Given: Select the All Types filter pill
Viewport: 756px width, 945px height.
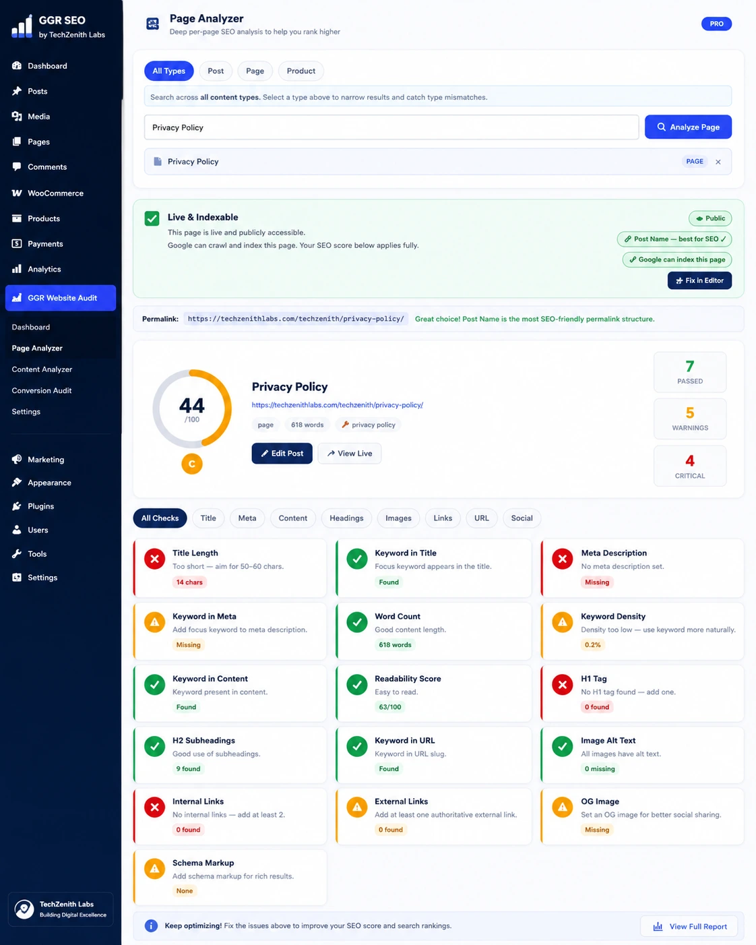Looking at the screenshot, I should click(x=169, y=71).
